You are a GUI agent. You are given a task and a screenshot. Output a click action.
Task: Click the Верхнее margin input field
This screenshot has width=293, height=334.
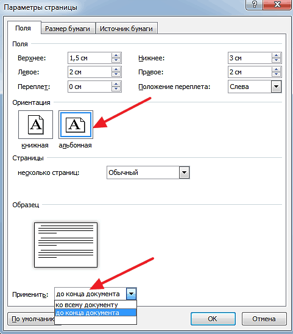(90, 58)
